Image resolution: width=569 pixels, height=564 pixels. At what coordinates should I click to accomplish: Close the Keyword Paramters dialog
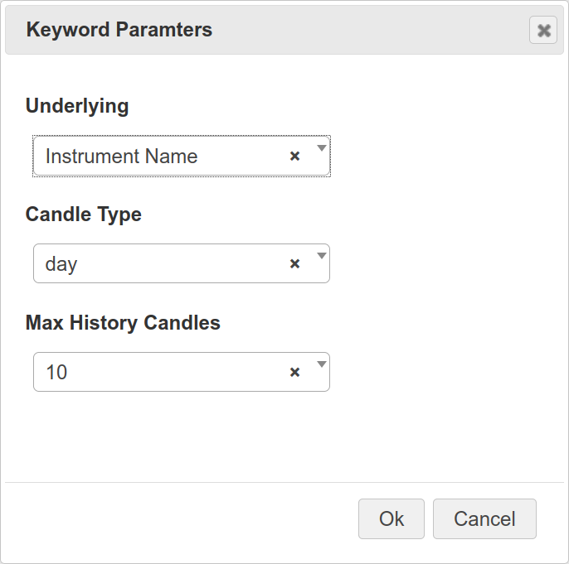coord(543,31)
